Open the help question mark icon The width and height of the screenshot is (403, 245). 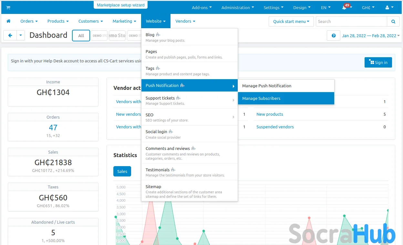[x=333, y=36]
